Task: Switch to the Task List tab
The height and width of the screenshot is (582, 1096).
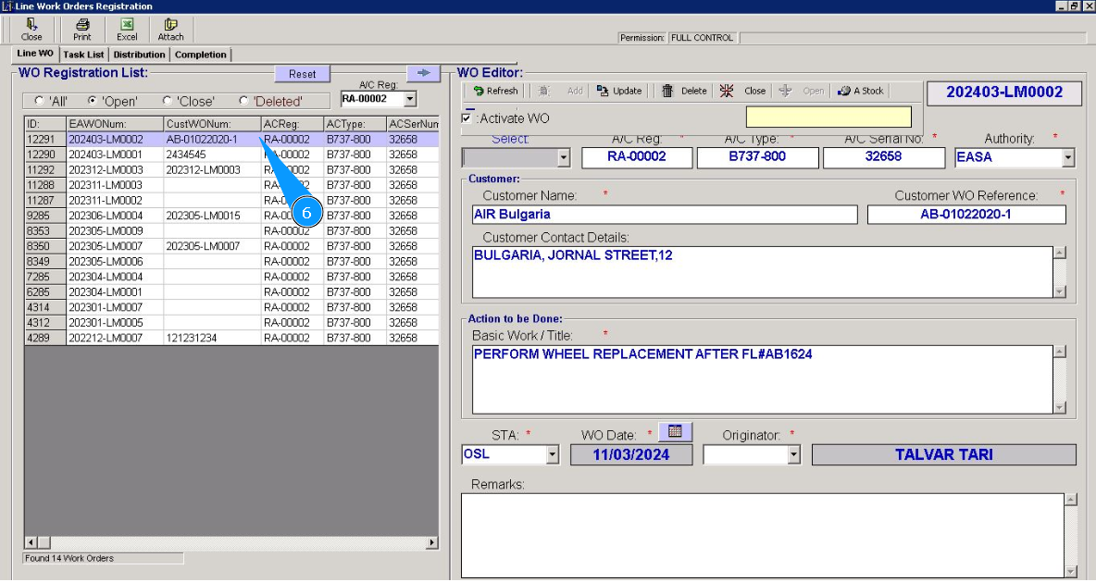Action: point(83,55)
